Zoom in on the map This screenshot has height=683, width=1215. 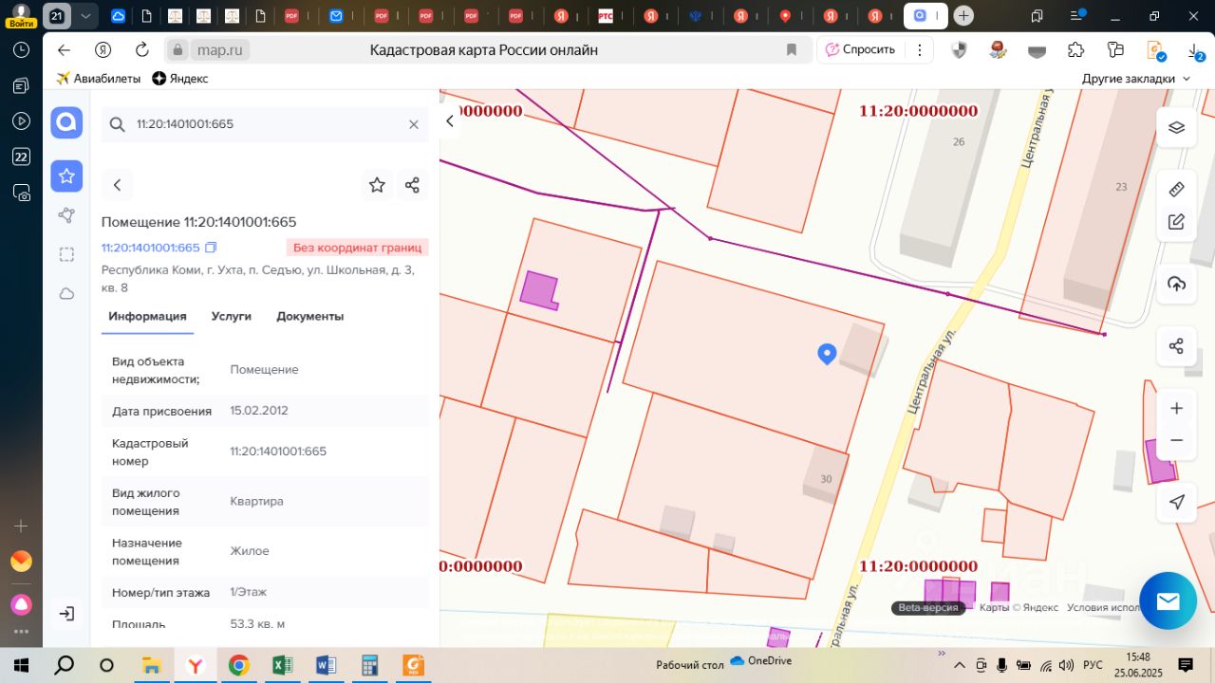click(1176, 408)
